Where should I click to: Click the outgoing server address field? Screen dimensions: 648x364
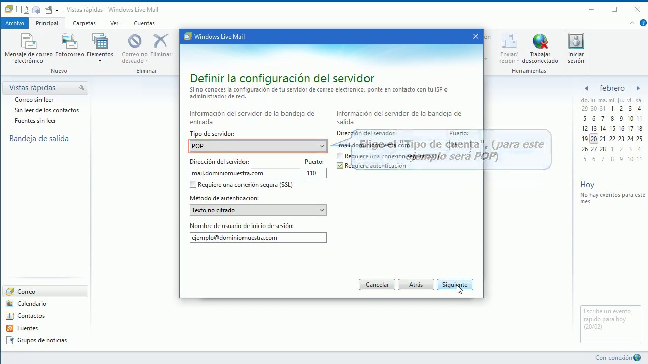pyautogui.click(x=391, y=145)
